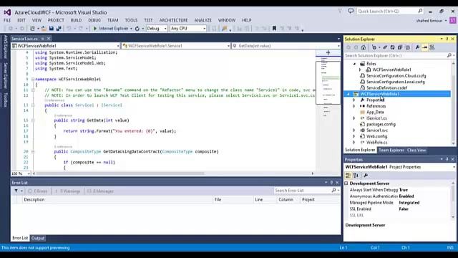Open the BUILD menu
458x258 pixels.
coord(76,20)
